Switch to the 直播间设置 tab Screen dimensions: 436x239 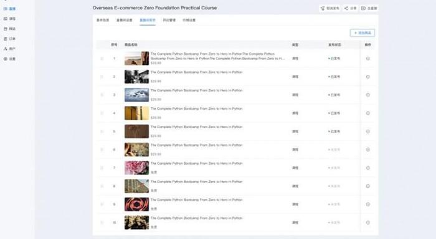point(125,20)
